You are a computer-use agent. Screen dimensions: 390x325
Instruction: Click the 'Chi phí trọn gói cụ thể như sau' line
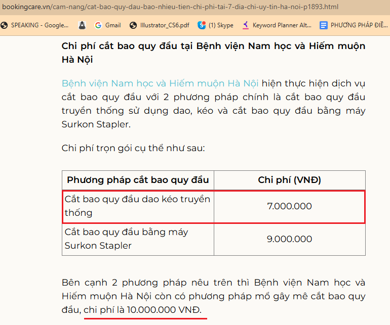(133, 148)
